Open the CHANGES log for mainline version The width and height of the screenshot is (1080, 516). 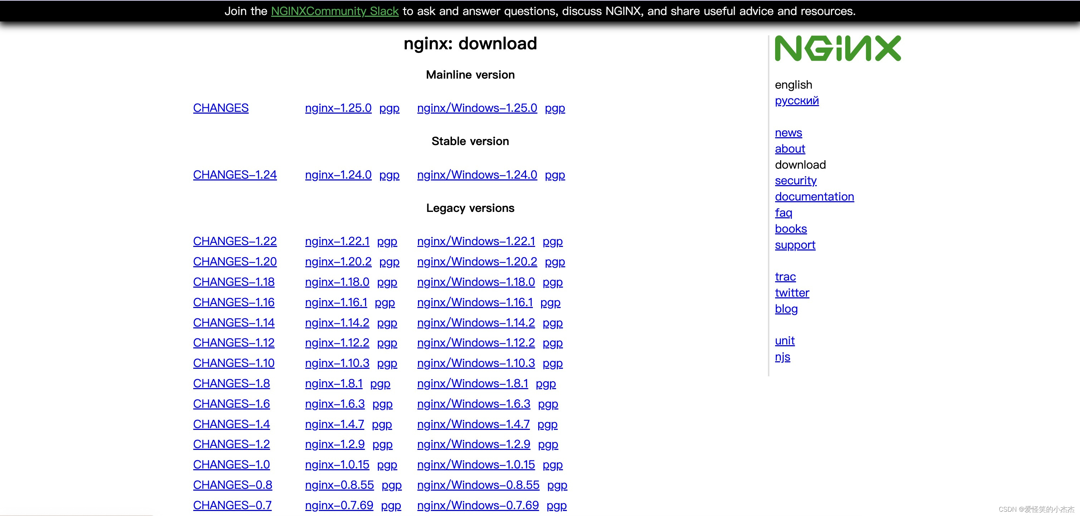(220, 108)
